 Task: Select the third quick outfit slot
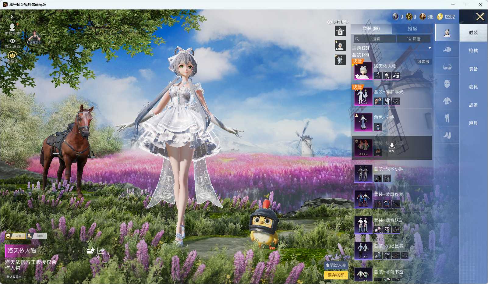coord(340,60)
